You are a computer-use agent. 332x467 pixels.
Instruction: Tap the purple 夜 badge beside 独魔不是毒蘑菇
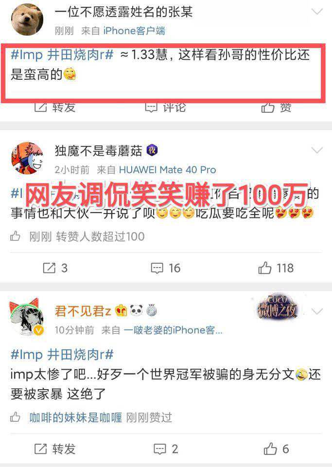[152, 150]
